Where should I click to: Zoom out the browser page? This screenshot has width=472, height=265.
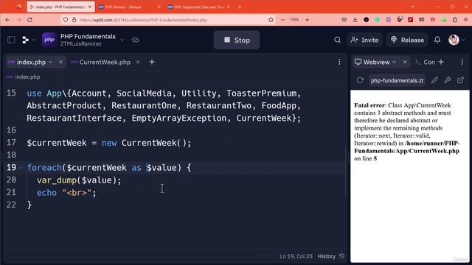(282, 20)
